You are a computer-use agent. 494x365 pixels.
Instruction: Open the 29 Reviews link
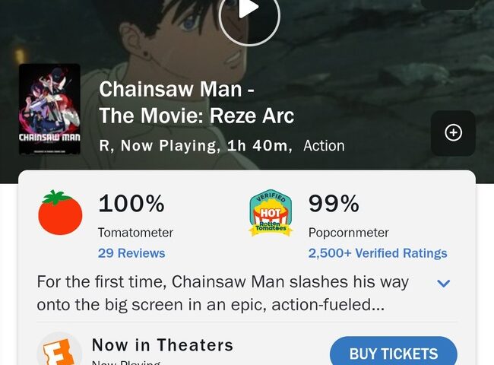coord(131,253)
